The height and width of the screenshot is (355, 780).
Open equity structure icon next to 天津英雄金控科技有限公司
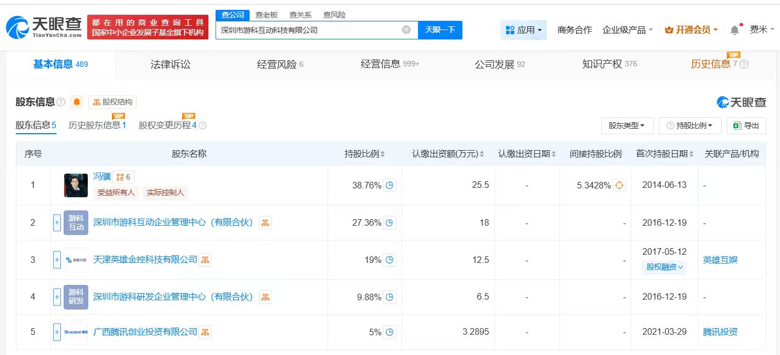coord(205,260)
